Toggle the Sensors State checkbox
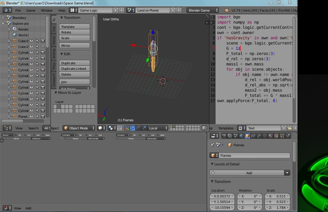 (44, 135)
